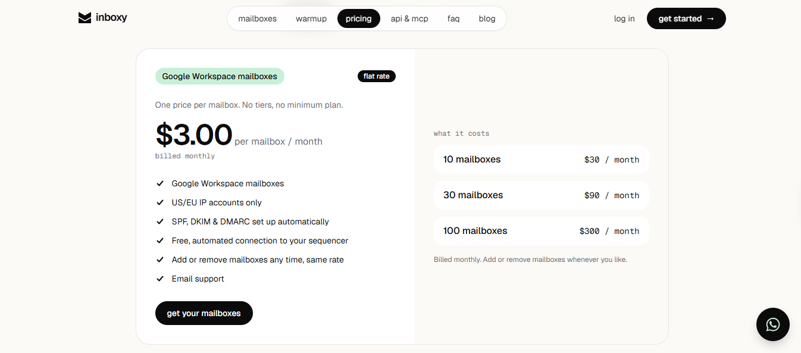
Task: Select the pricing nav tab
Action: 359,18
